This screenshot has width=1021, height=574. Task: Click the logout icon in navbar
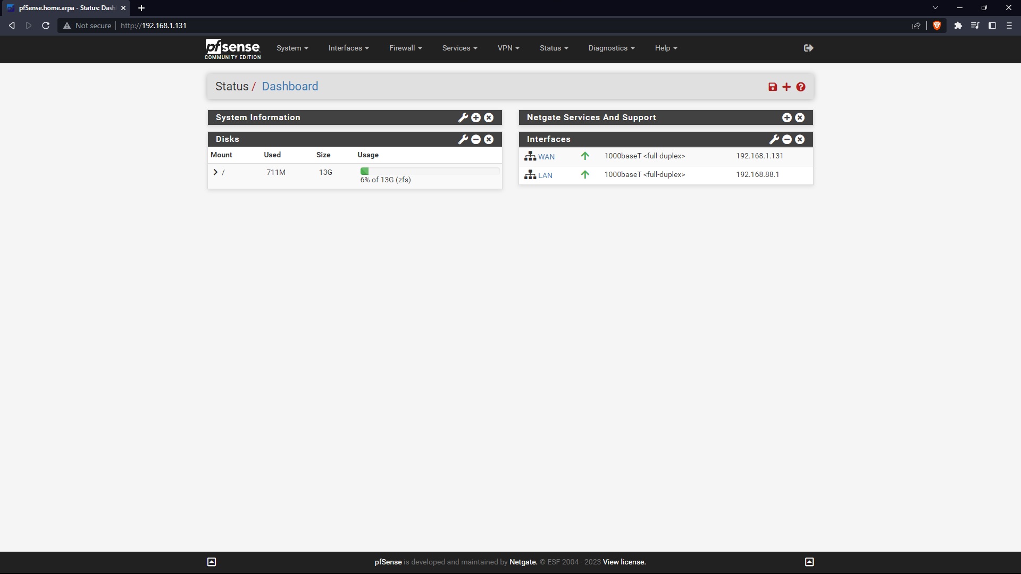(x=808, y=48)
